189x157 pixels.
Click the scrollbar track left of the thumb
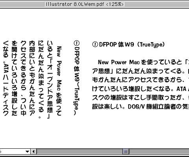[80, 151]
